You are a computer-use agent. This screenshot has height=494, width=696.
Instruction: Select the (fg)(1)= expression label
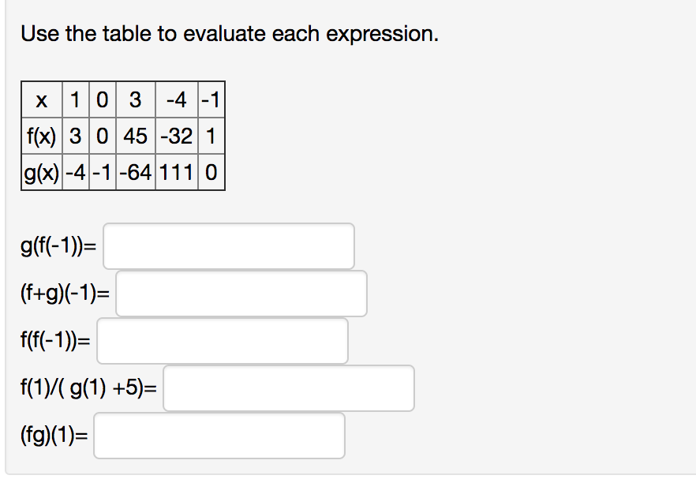51,435
